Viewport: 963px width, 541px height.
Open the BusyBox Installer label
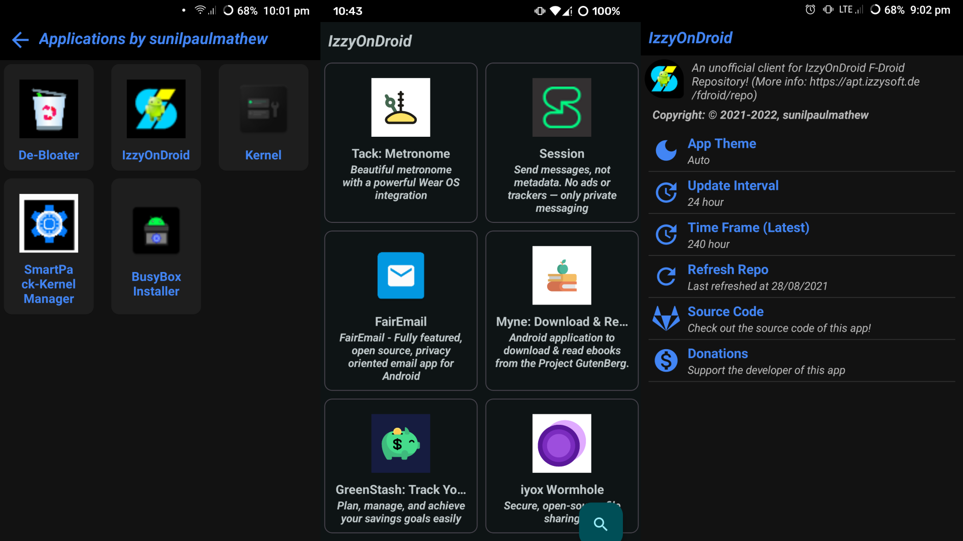[156, 284]
